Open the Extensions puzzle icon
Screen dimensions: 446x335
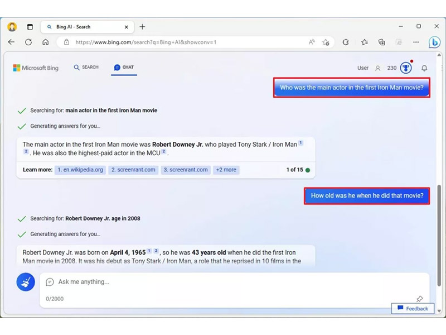[x=346, y=42]
